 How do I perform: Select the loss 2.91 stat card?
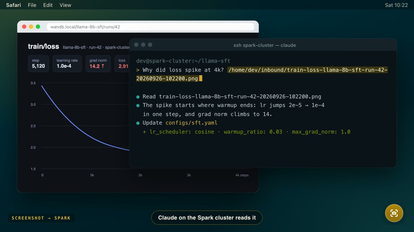pyautogui.click(x=122, y=63)
